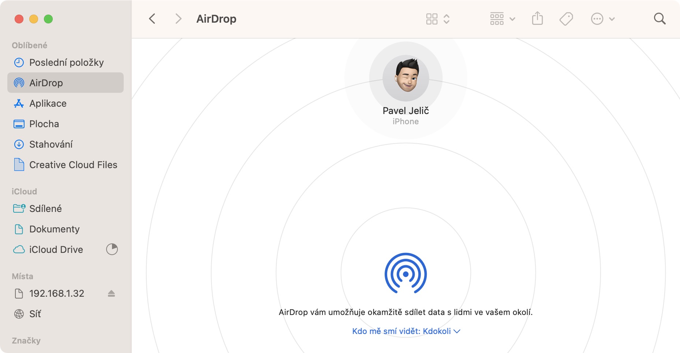Open the Group By options dropdown
This screenshot has height=353, width=680.
point(502,19)
